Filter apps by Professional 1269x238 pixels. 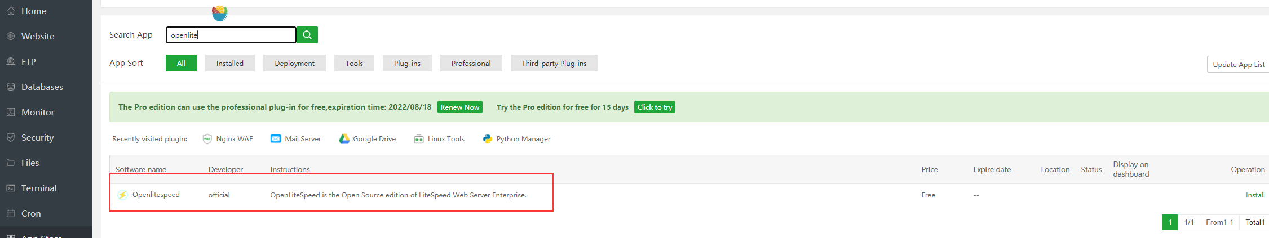[471, 64]
